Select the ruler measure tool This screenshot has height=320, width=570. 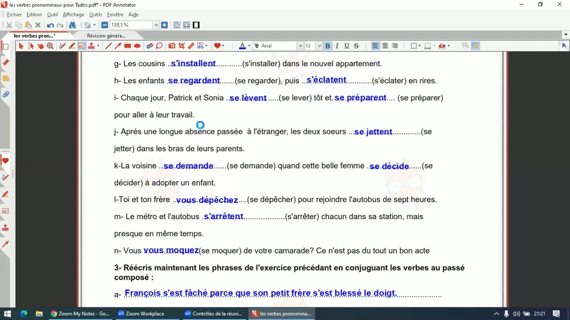(x=191, y=46)
